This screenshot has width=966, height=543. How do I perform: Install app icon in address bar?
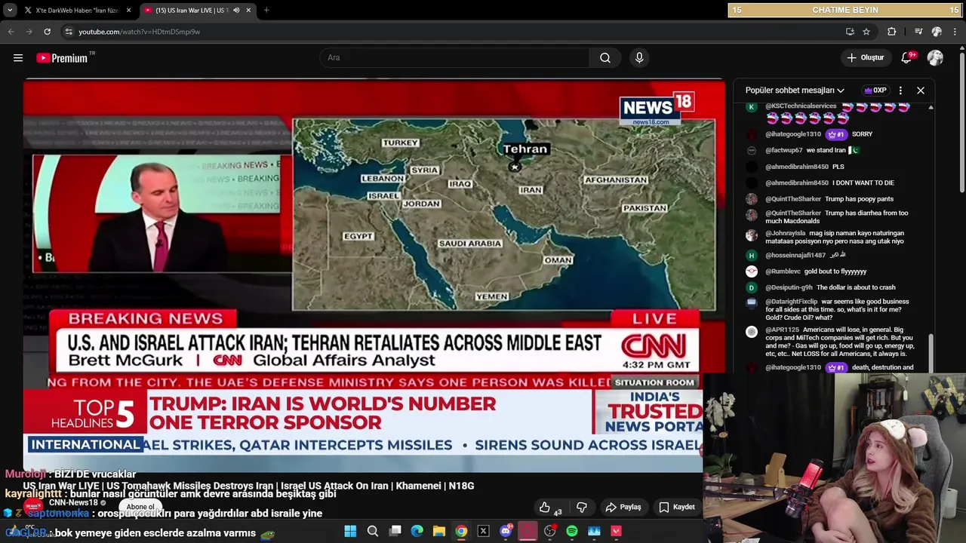[x=850, y=32]
